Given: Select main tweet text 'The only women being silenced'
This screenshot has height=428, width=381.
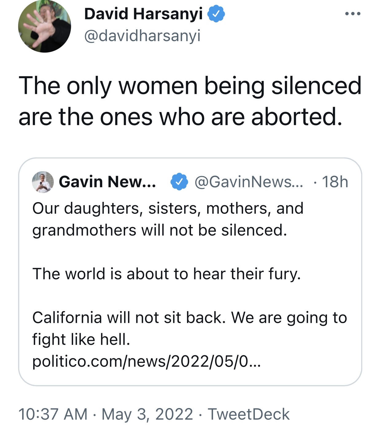Looking at the screenshot, I should [x=190, y=86].
